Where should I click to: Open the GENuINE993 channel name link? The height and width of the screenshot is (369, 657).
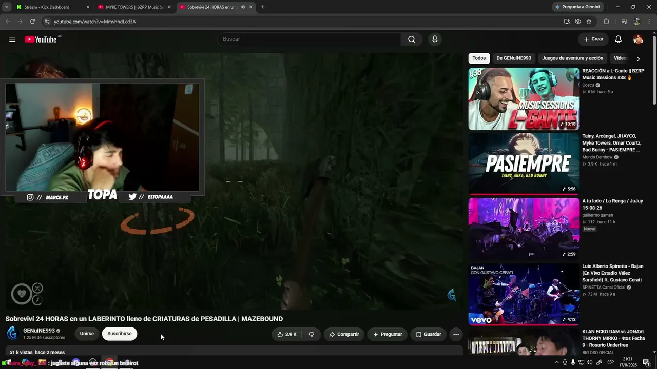(x=39, y=331)
